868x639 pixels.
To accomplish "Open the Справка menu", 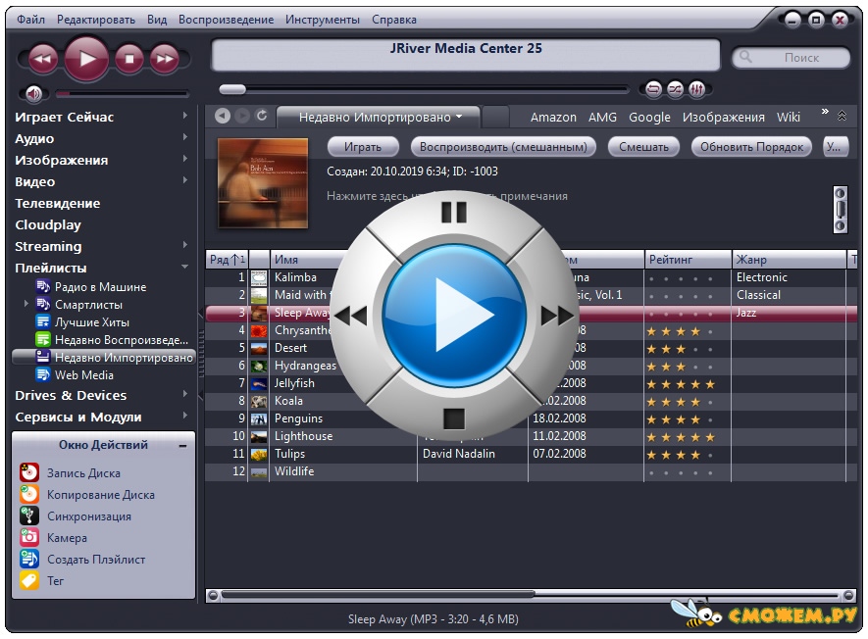I will point(394,20).
